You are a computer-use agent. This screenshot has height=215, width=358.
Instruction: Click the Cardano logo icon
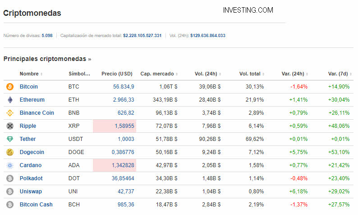click(10, 165)
